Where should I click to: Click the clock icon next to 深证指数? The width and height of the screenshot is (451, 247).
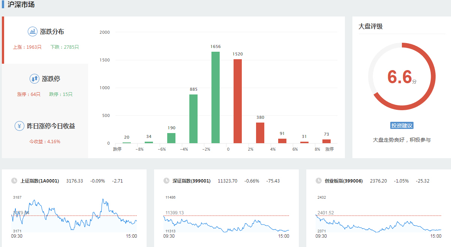point(166,181)
